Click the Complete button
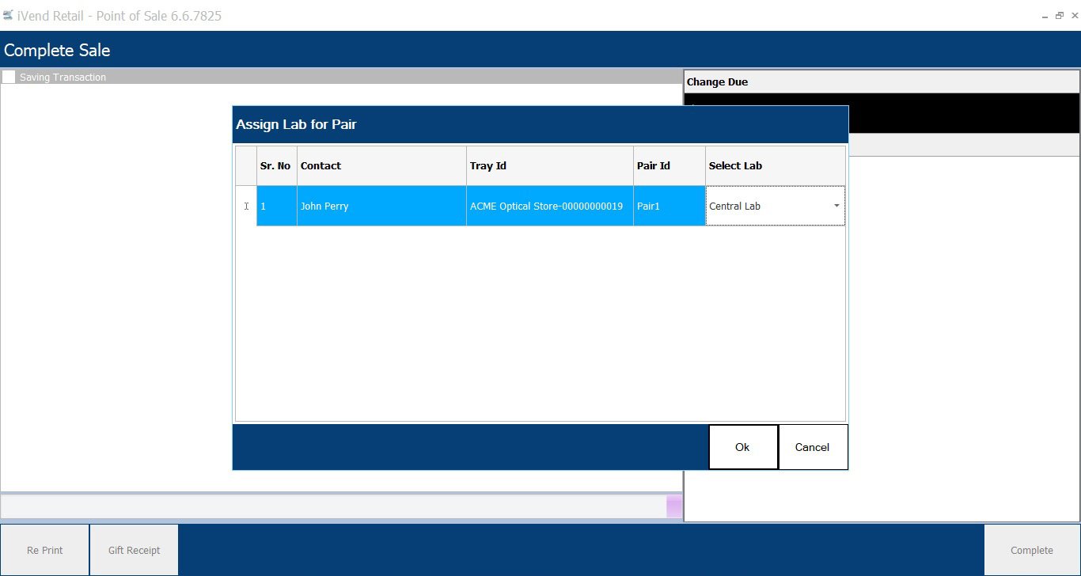 [x=1031, y=550]
